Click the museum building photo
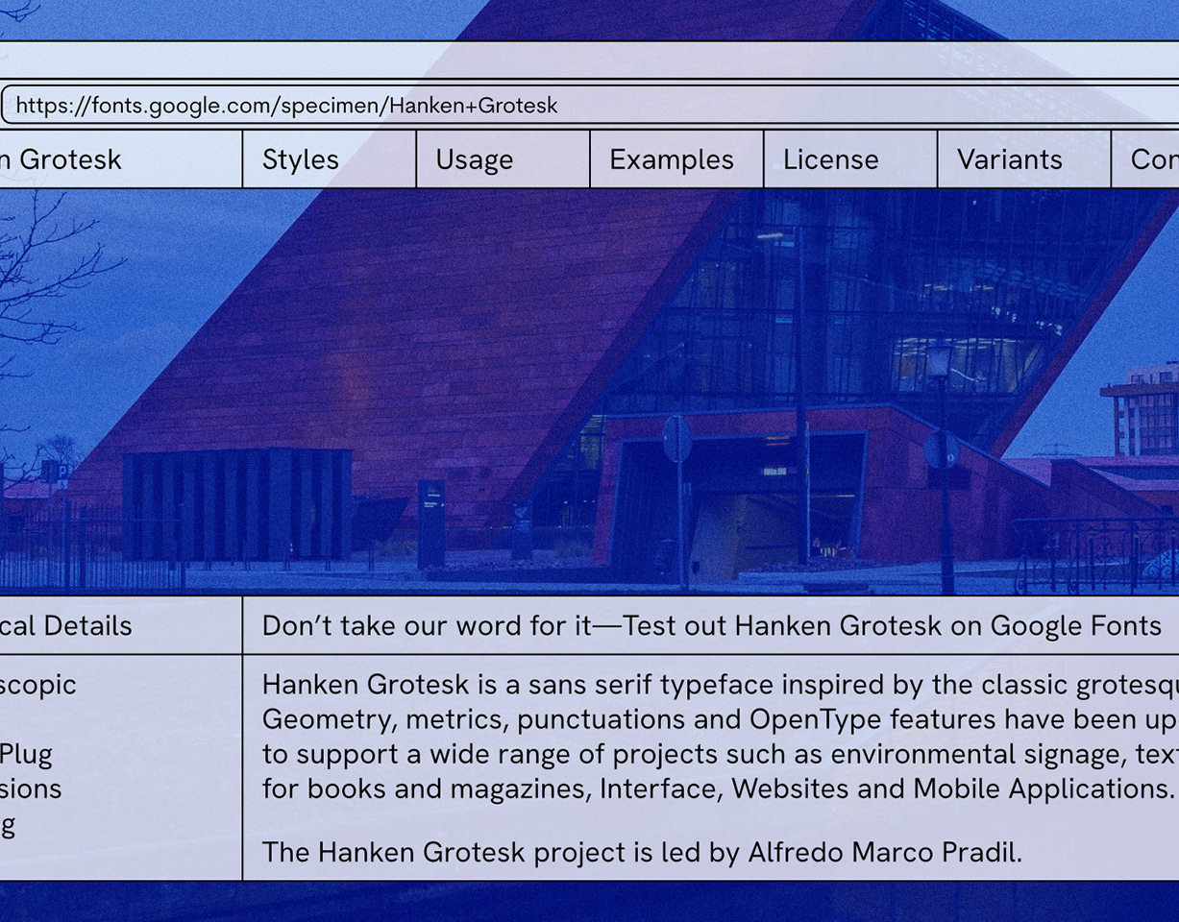This screenshot has width=1179, height=922. point(589,392)
